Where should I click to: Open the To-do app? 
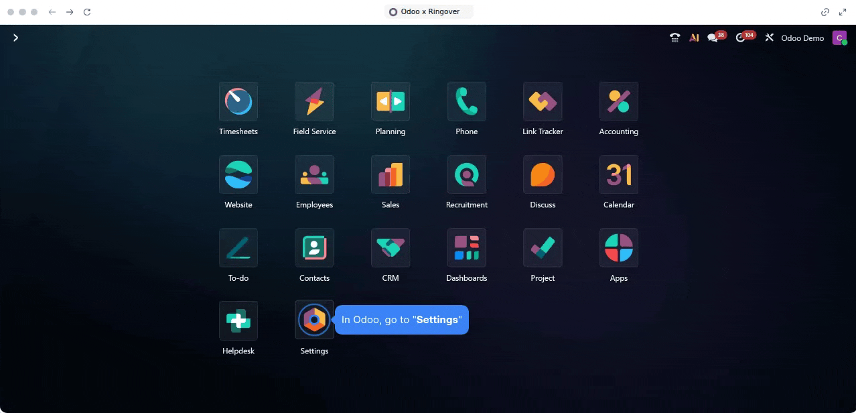(x=238, y=247)
